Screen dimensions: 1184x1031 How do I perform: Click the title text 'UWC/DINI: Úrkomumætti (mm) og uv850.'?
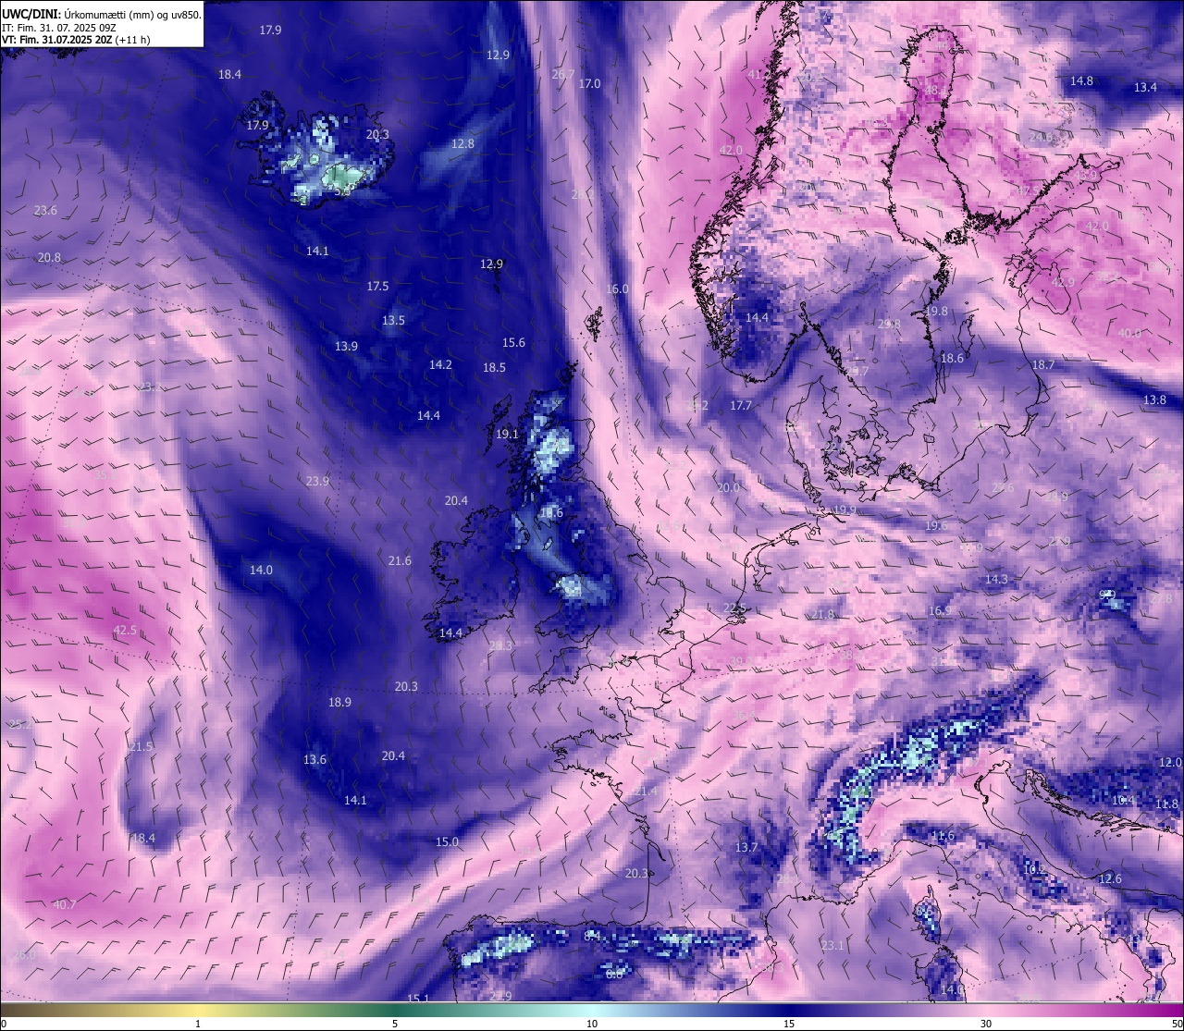pos(102,15)
